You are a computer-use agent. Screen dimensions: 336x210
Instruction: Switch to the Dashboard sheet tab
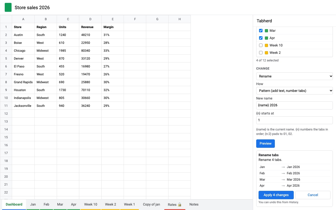click(x=14, y=204)
